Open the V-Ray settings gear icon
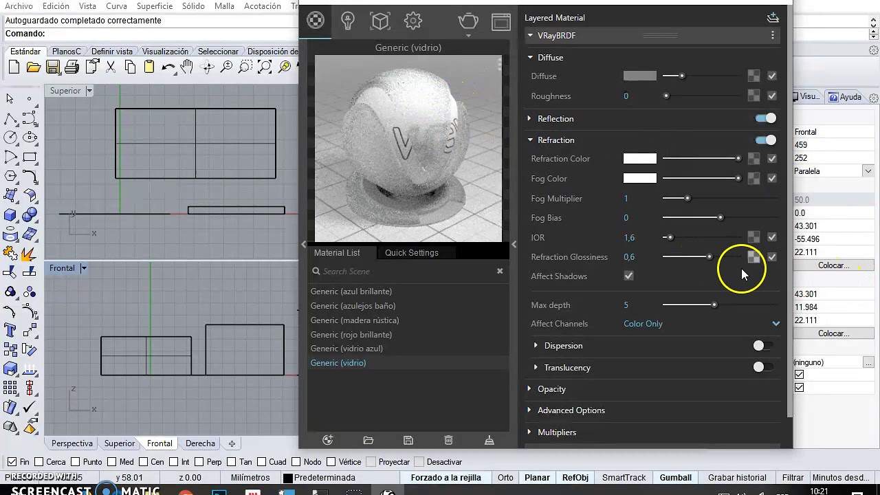The width and height of the screenshot is (880, 495). click(x=413, y=21)
